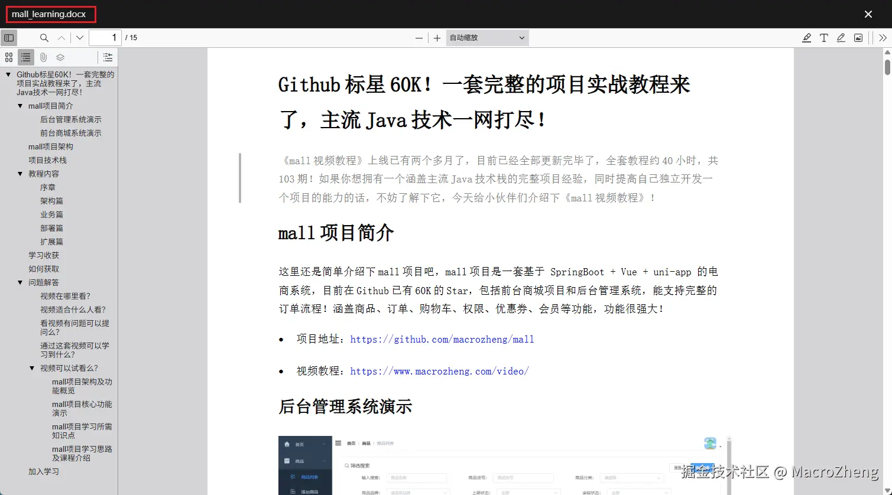Open 业务篇 in the outline
The width and height of the screenshot is (892, 495).
point(51,215)
